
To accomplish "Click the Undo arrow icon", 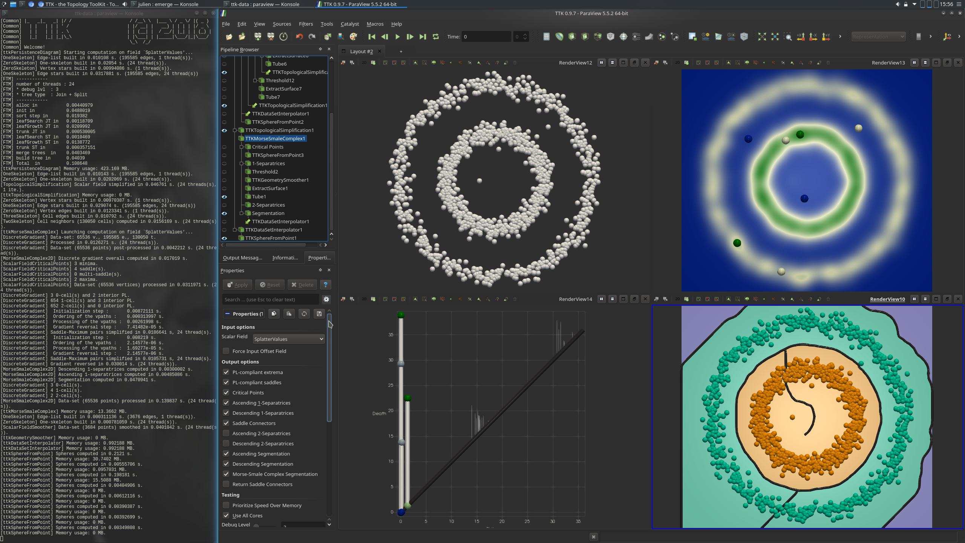I will coord(299,37).
